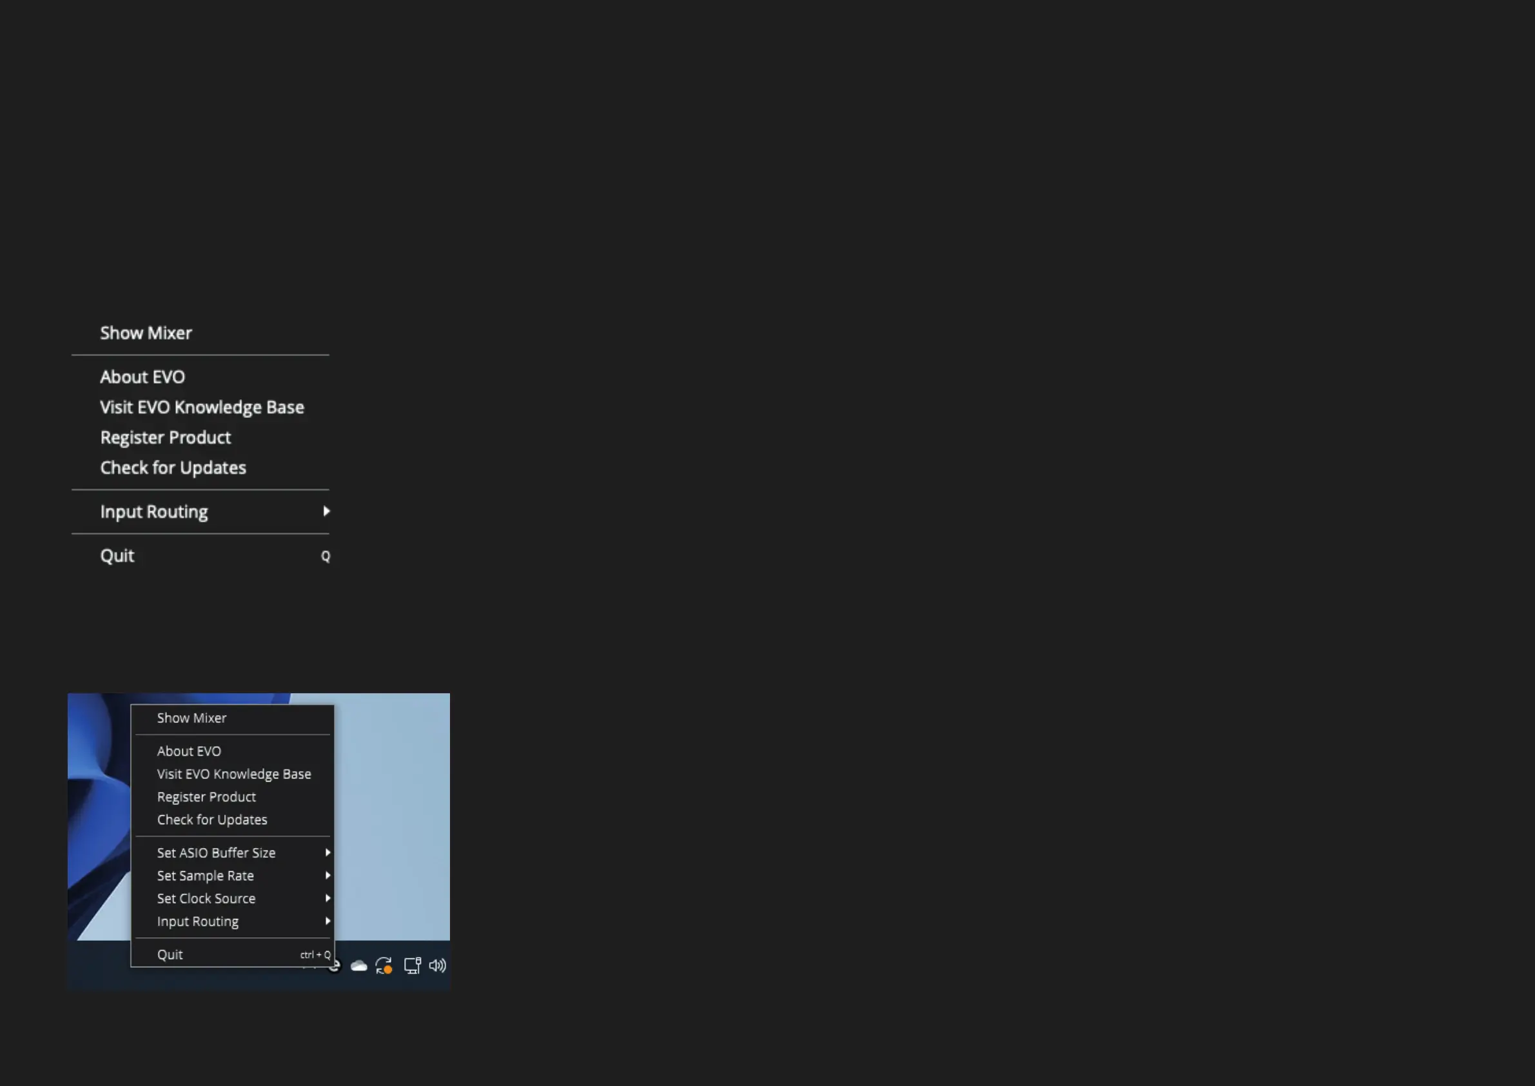Click the OneDrive cloud tray icon

[x=359, y=965]
